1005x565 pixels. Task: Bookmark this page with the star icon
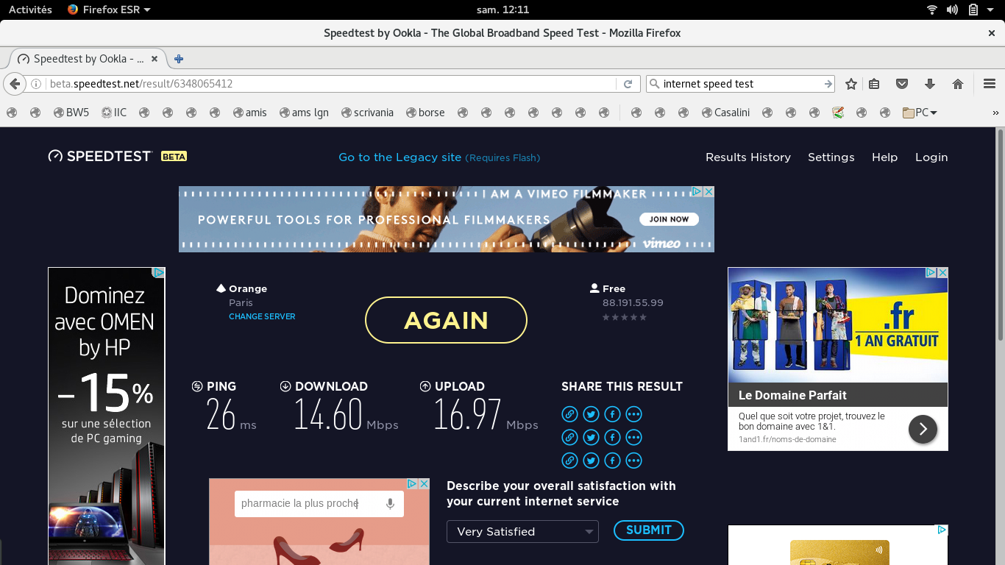(851, 84)
